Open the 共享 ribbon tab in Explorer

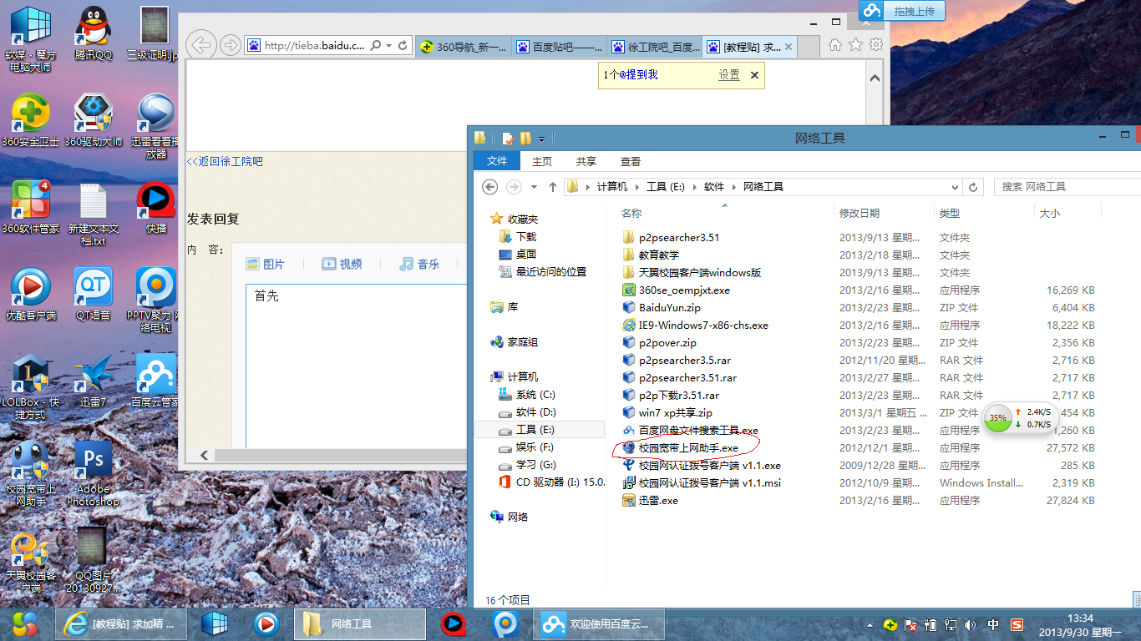pyautogui.click(x=586, y=161)
